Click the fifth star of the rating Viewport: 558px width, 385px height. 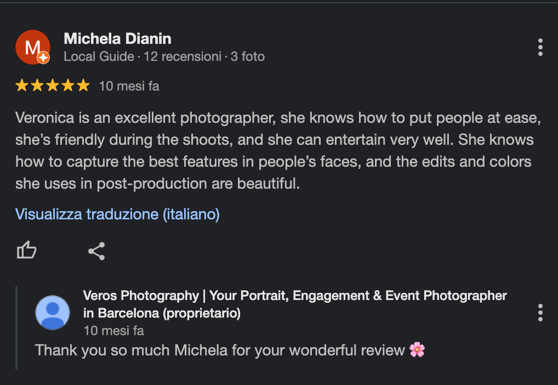tap(83, 86)
